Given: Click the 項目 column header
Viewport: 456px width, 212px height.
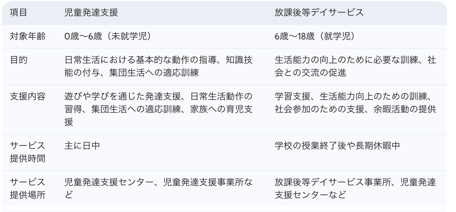Looking at the screenshot, I should (19, 12).
